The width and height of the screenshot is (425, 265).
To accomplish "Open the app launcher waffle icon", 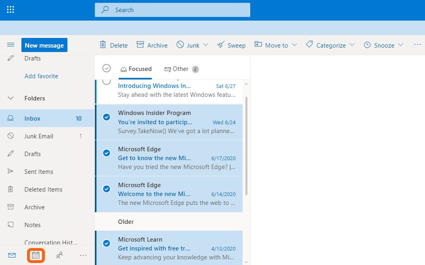I will [10, 10].
